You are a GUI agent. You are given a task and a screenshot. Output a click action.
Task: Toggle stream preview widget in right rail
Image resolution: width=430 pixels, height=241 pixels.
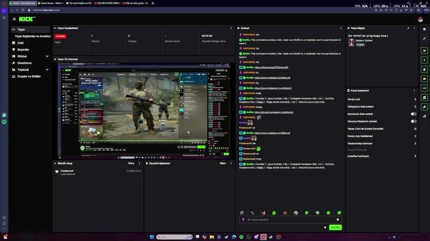[x=424, y=51]
